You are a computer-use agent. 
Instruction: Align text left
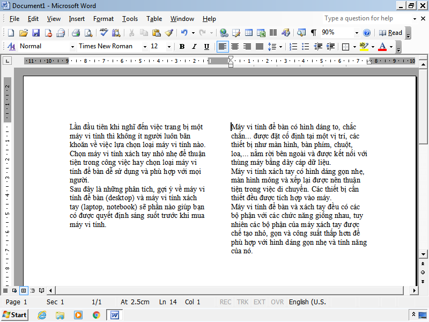[x=223, y=47]
